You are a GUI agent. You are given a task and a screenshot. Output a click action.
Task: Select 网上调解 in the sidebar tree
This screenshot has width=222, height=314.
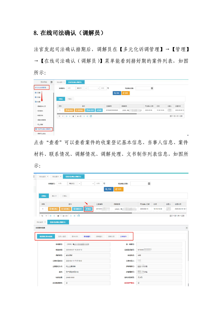(x=40, y=125)
